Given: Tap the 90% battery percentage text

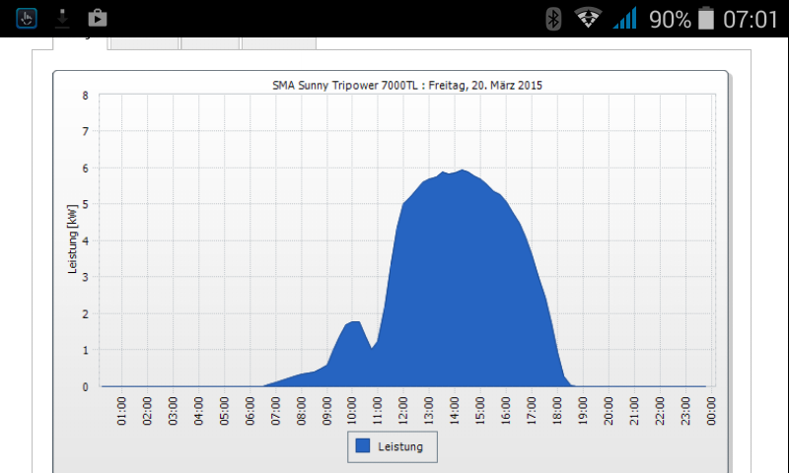Looking at the screenshot, I should (x=670, y=19).
